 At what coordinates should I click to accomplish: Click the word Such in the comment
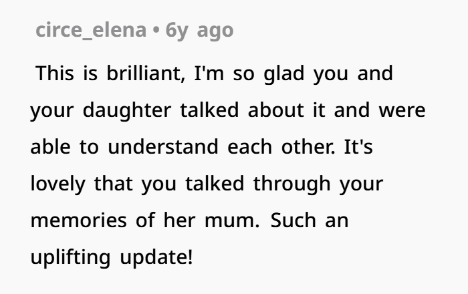293,220
